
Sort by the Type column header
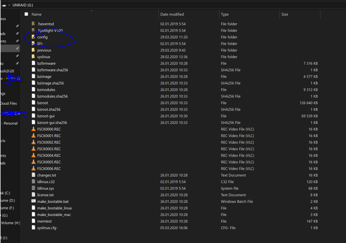coord(225,14)
